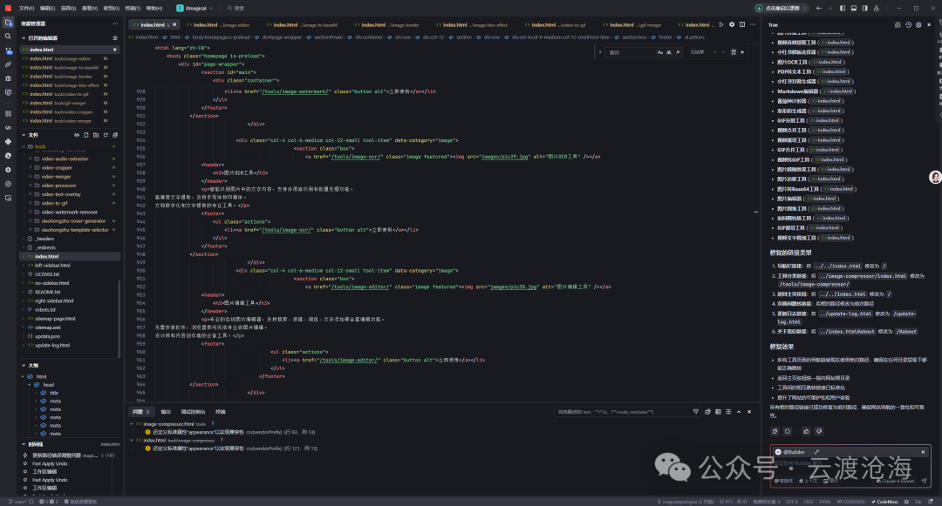Click the thumbs up icon under the AI response
The width and height of the screenshot is (942, 506).
pyautogui.click(x=806, y=431)
